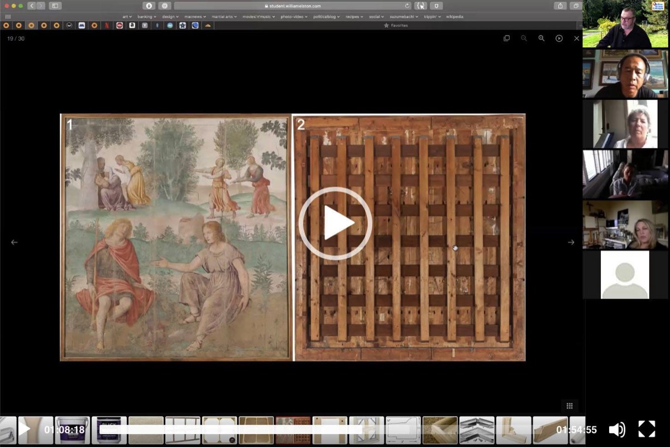Open the wikipedia bookmark

pyautogui.click(x=454, y=17)
